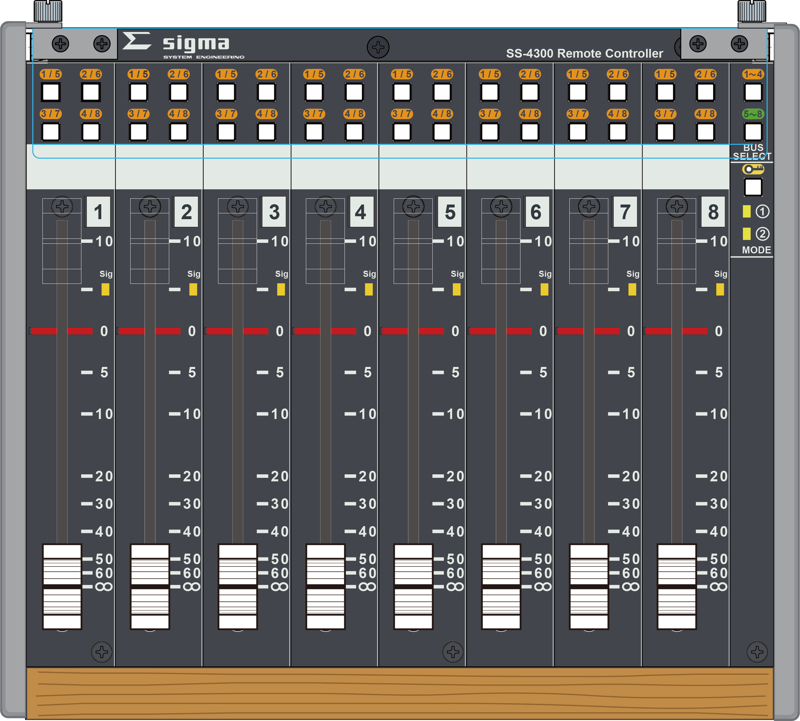Toggle channel 8 bus 4/8 button
800x721 pixels.
click(x=706, y=132)
